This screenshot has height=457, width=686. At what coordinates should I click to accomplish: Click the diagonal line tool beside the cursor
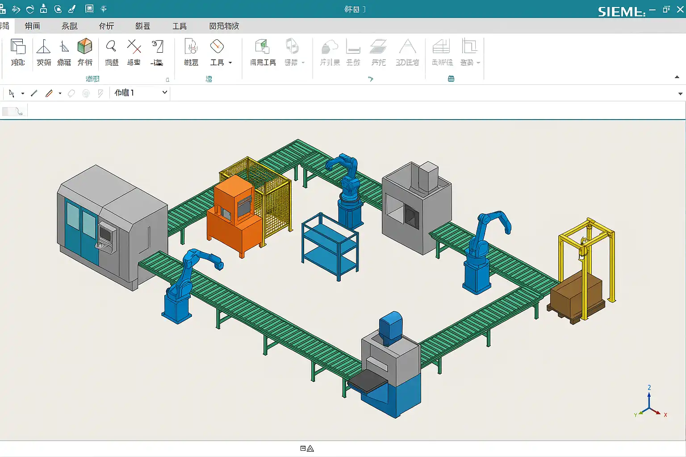point(34,93)
